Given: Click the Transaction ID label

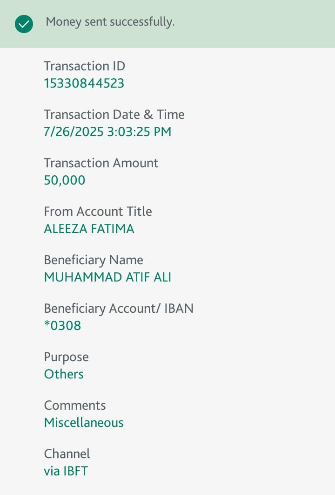Looking at the screenshot, I should (84, 66).
